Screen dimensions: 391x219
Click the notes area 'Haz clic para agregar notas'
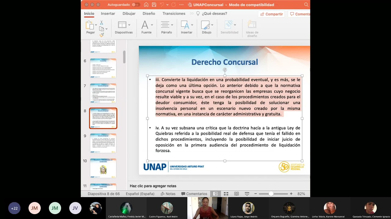(x=153, y=186)
